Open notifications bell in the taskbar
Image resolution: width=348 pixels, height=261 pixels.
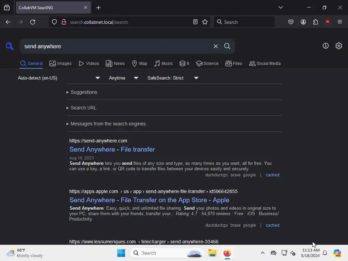[x=325, y=253]
